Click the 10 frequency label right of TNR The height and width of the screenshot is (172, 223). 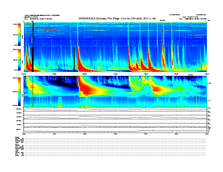(209, 101)
